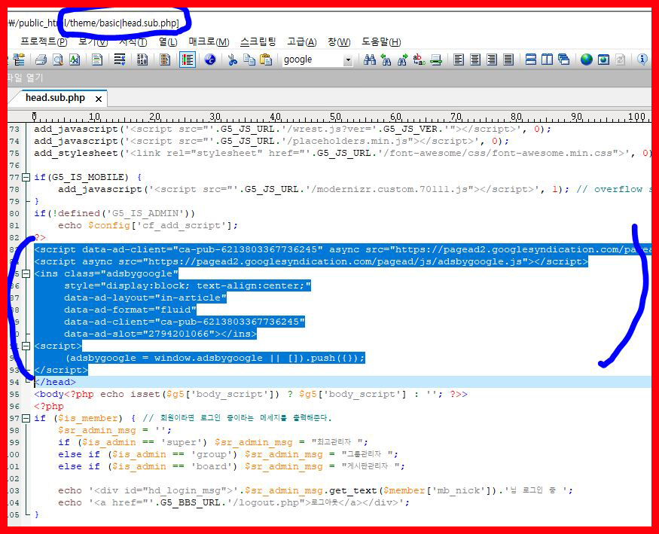
Task: Collapse the fold at the ins adsbygoogle line
Action: (x=26, y=274)
